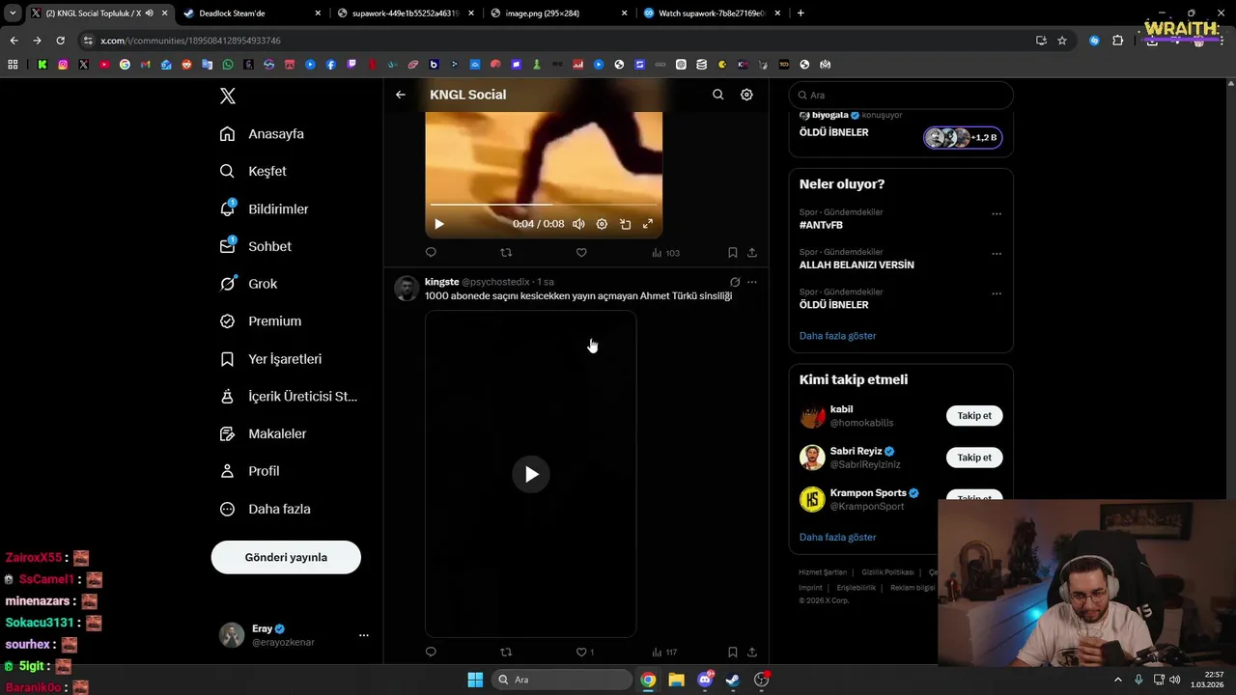Open Bildirimler notifications page
Image resolution: width=1236 pixels, height=695 pixels.
pos(264,208)
